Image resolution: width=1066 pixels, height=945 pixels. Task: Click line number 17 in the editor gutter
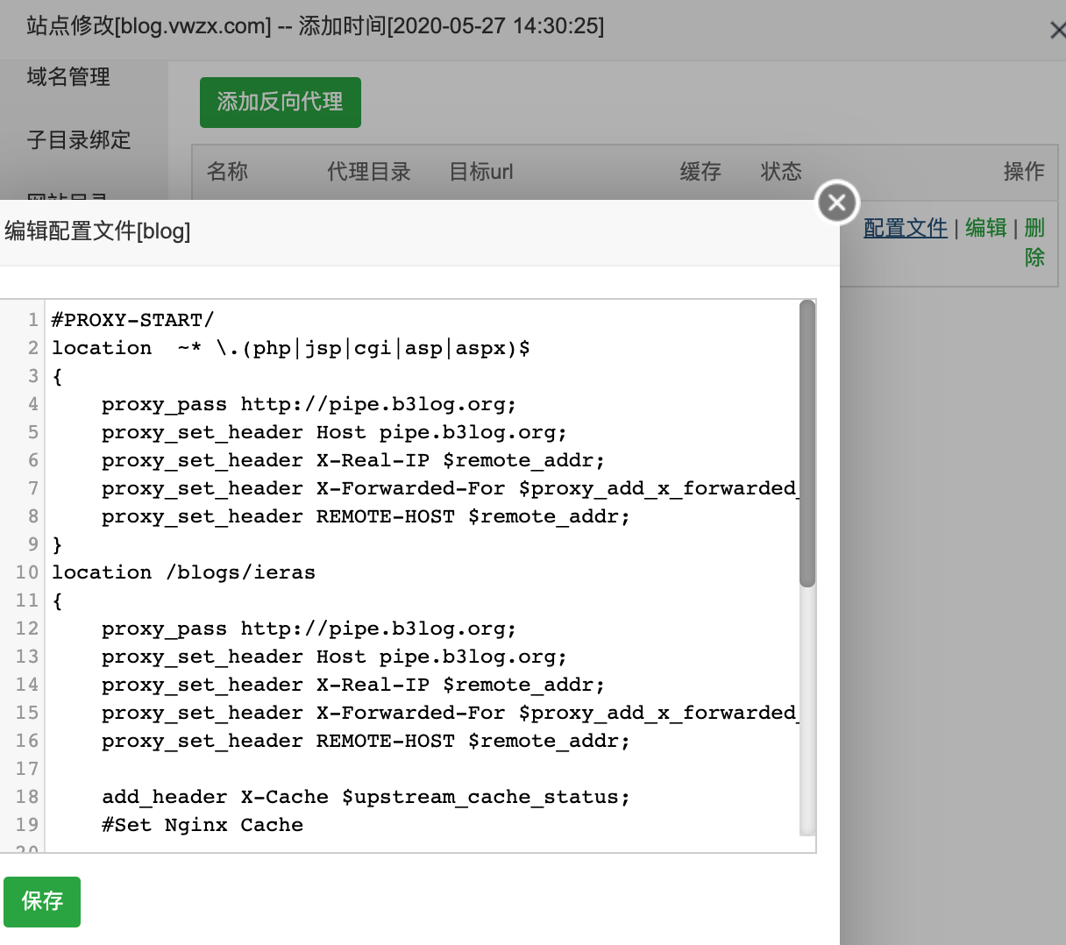click(27, 769)
